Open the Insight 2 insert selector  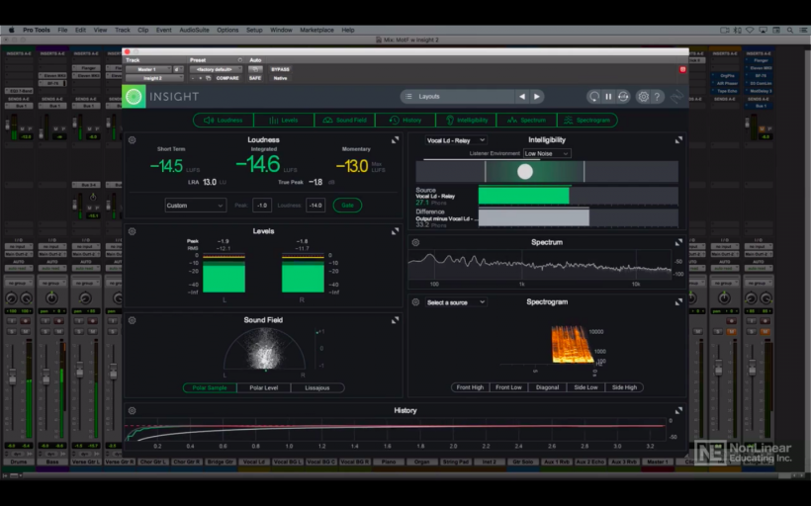click(154, 78)
